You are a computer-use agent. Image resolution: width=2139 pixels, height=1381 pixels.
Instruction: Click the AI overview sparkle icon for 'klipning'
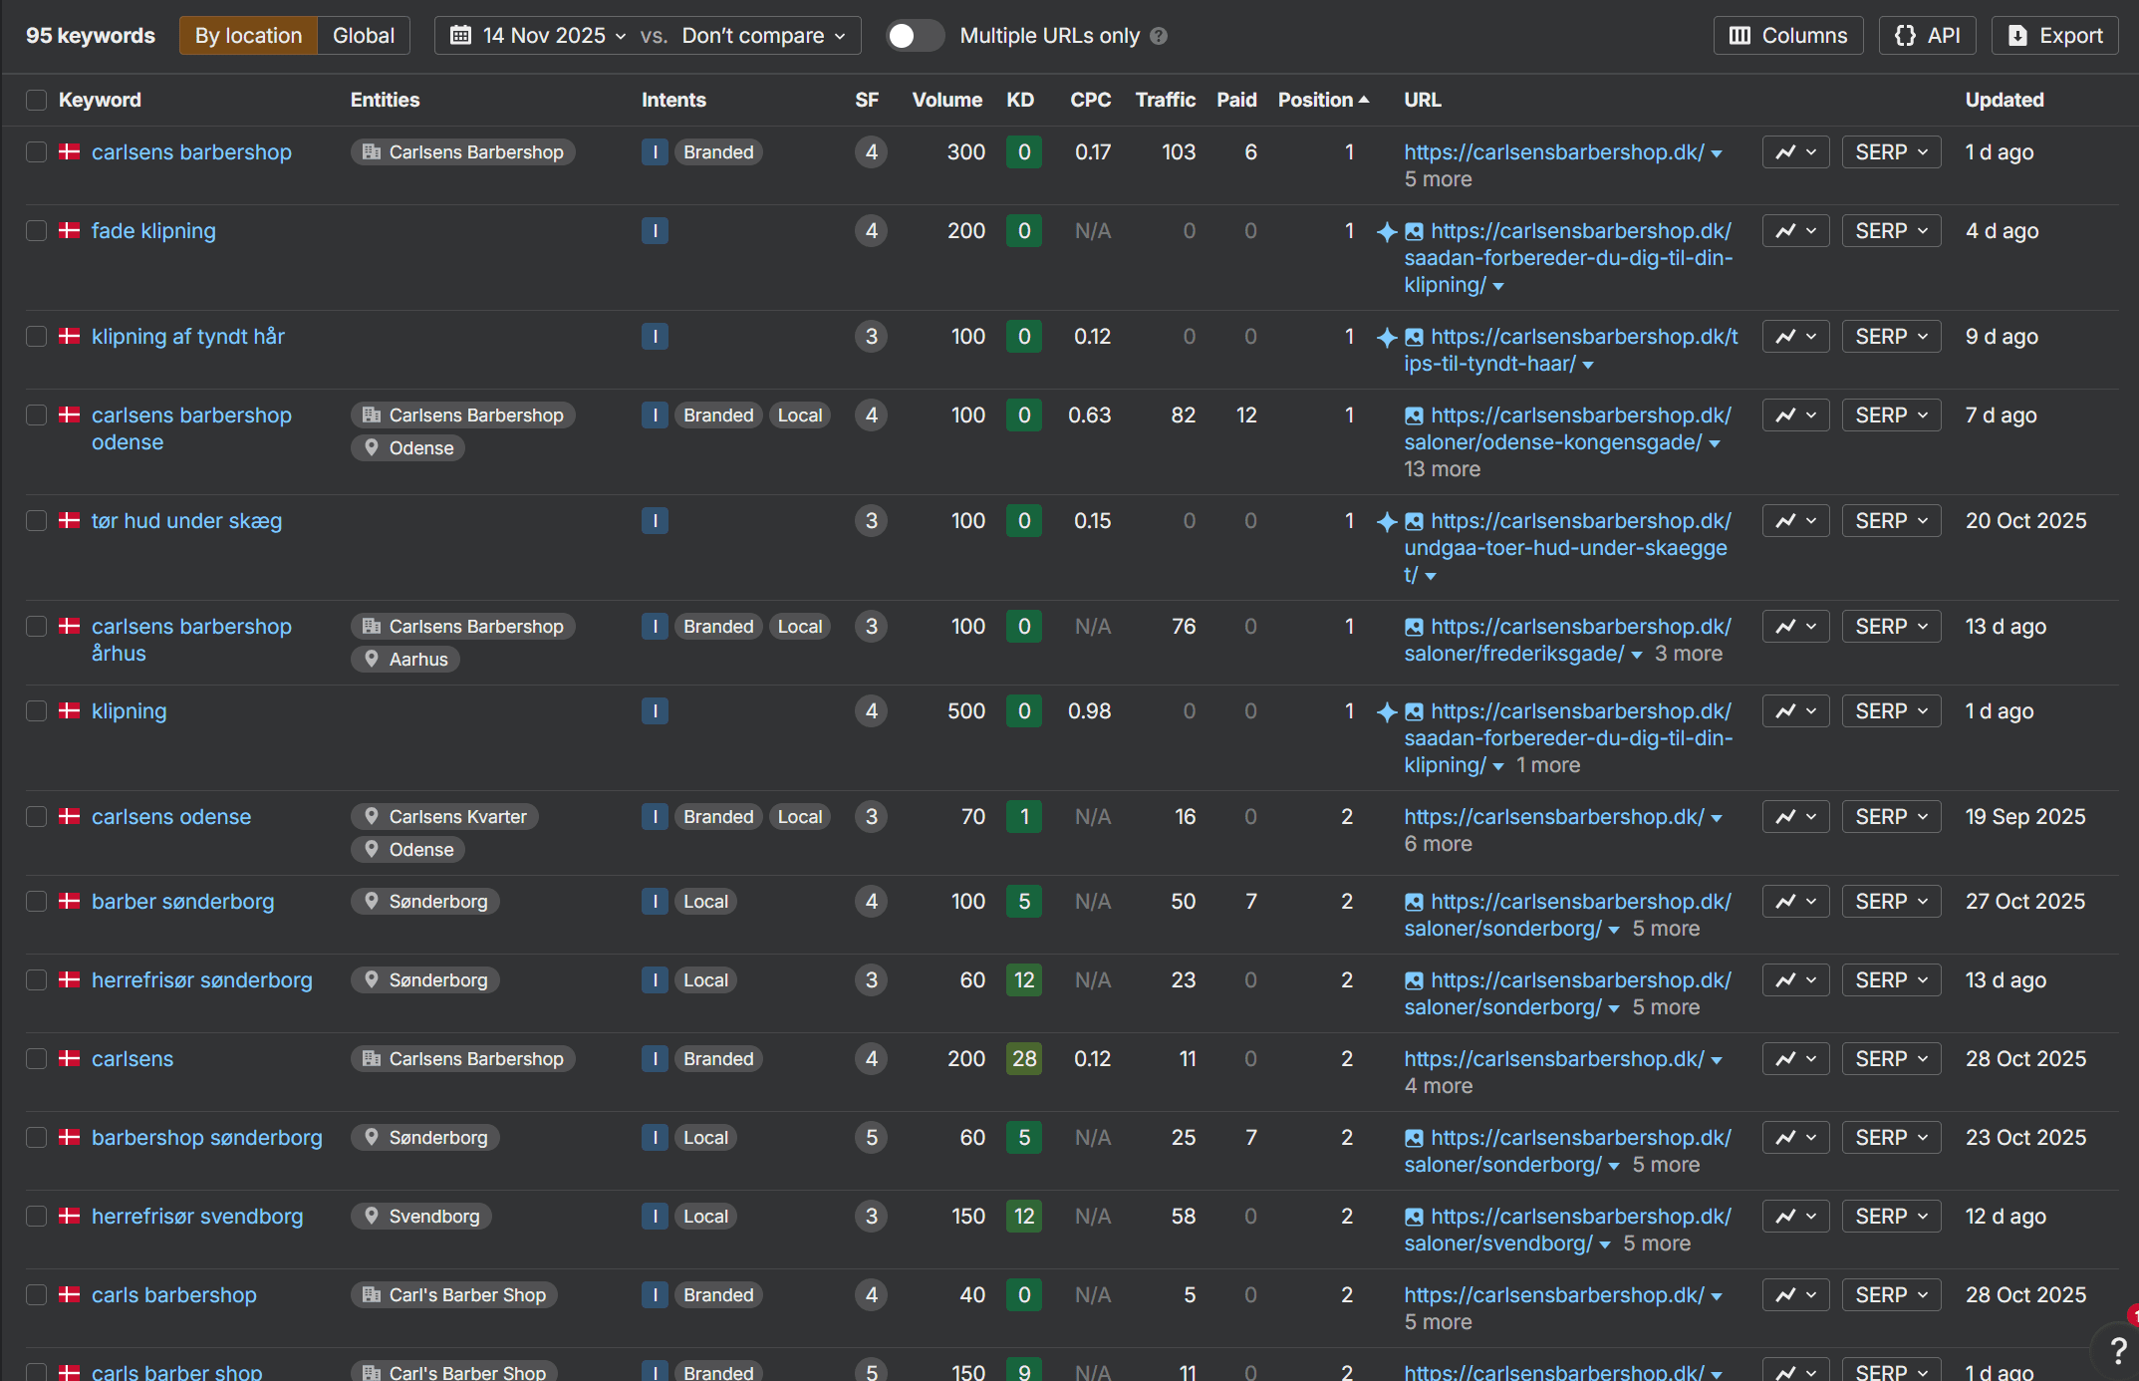pos(1386,711)
